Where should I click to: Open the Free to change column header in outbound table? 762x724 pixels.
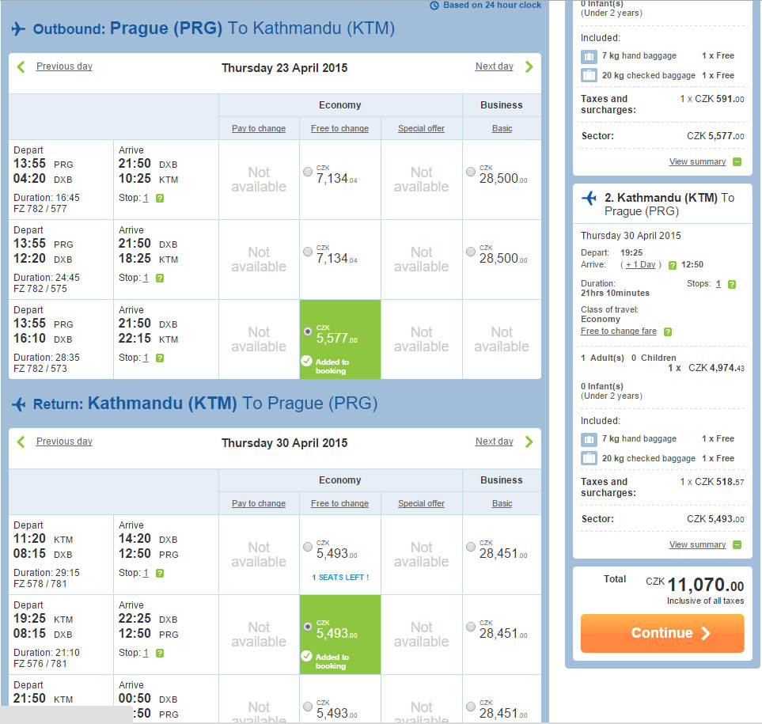(339, 128)
